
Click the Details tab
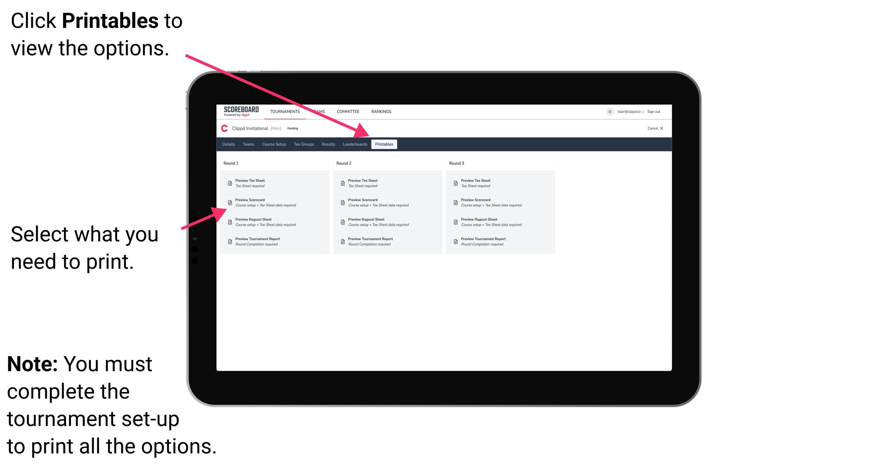(228, 144)
